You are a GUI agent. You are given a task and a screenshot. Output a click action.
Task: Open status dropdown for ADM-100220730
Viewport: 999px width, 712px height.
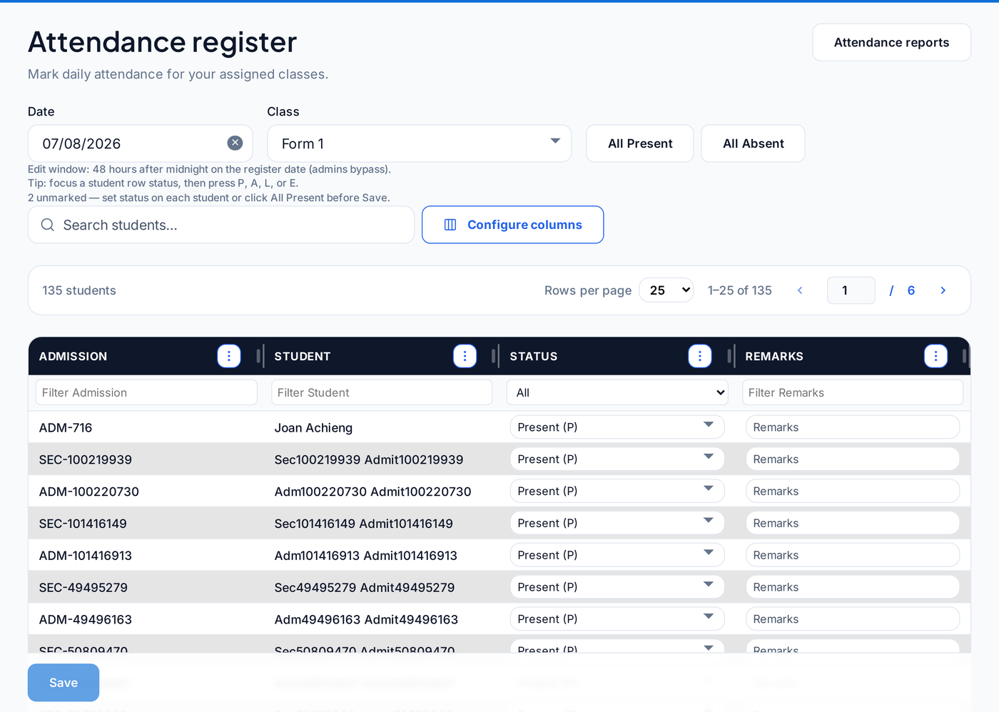pos(617,491)
